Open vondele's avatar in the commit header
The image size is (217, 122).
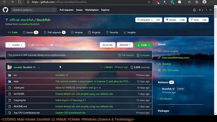tap(9, 67)
